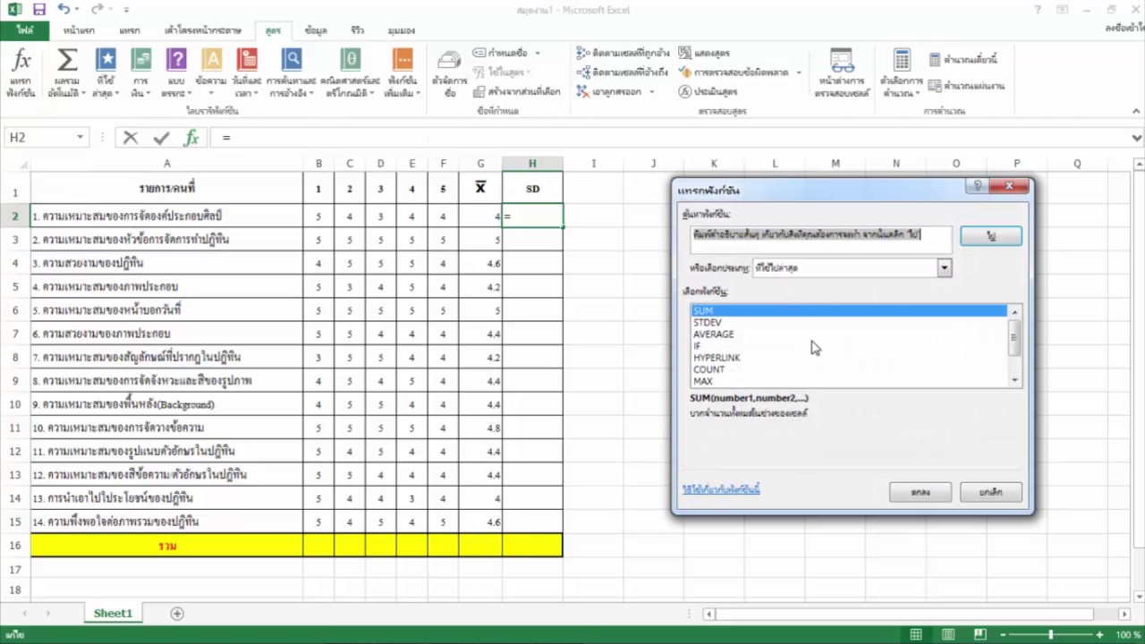Open Calculation Options
1145x644 pixels.
click(901, 73)
